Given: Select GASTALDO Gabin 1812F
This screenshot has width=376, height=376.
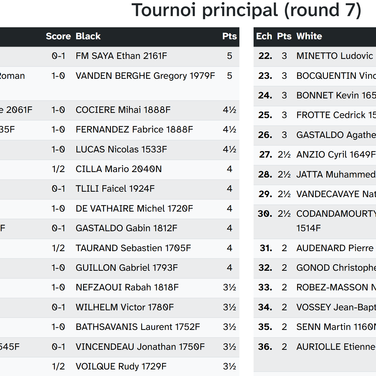Looking at the screenshot, I should [127, 228].
